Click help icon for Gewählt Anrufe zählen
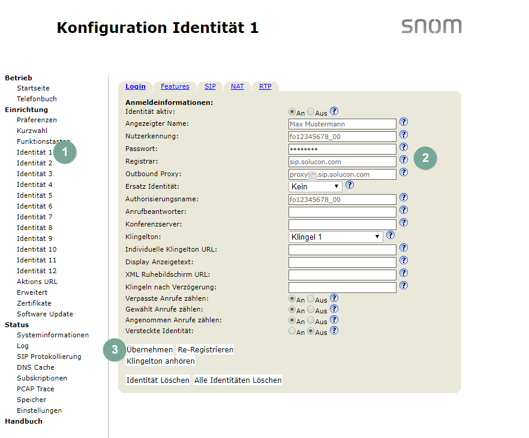The height and width of the screenshot is (438, 529). click(334, 309)
